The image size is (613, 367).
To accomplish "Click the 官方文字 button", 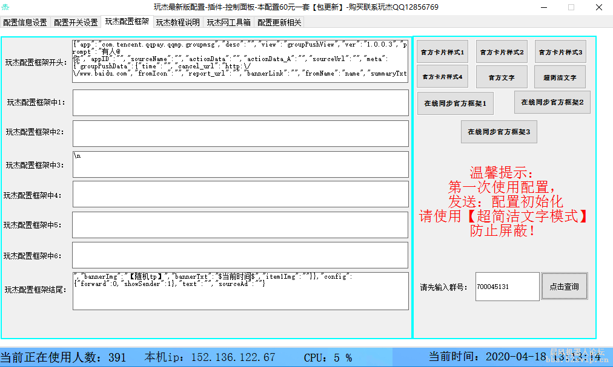I will coord(502,77).
